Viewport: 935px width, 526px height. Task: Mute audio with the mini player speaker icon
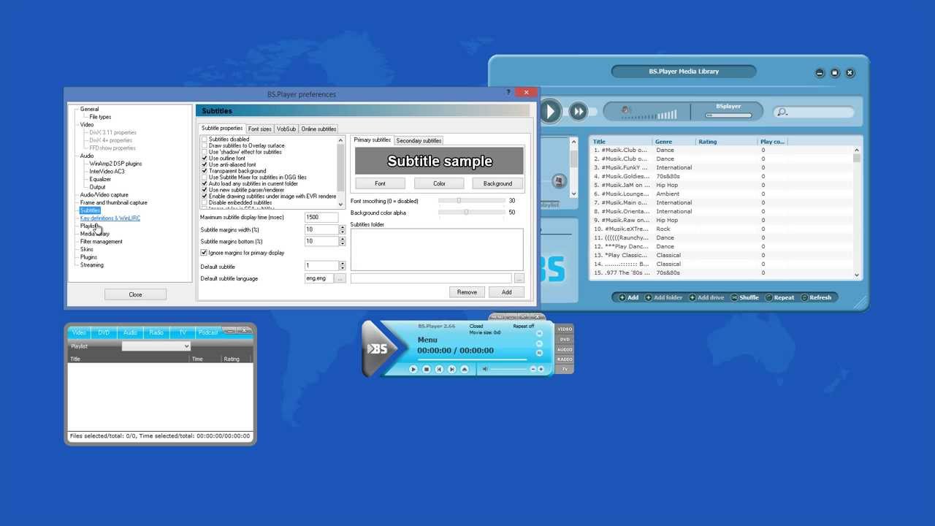coord(485,370)
